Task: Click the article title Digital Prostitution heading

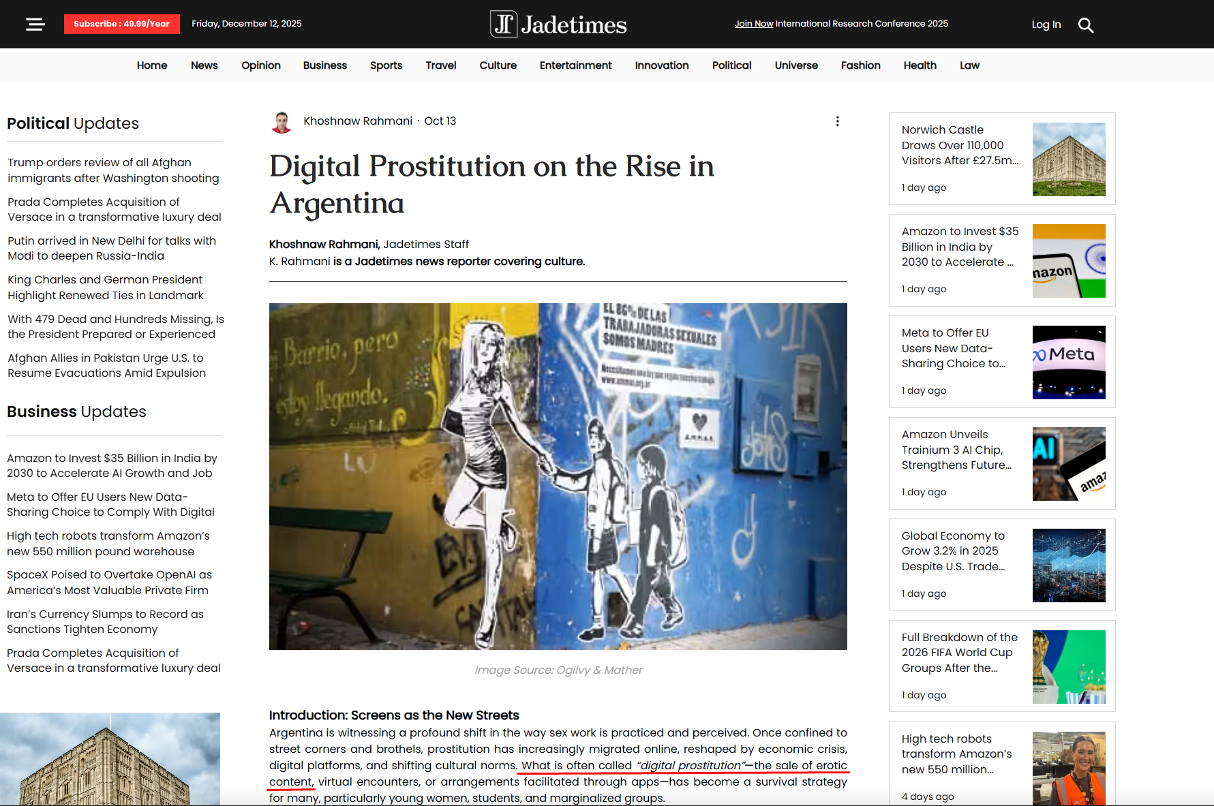Action: 491,185
